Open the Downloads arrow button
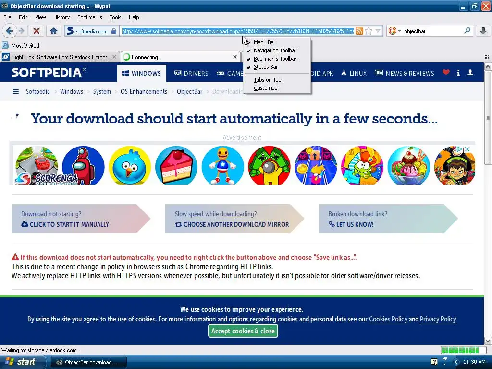 coord(483,31)
